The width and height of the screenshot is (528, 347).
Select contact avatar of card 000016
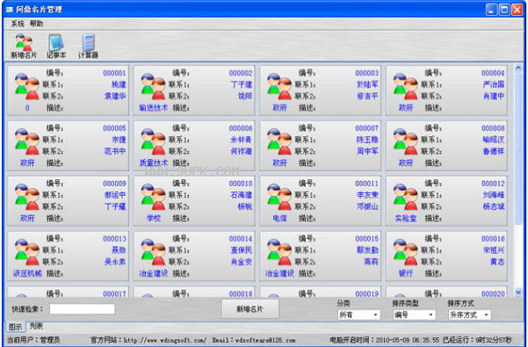[x=405, y=252]
